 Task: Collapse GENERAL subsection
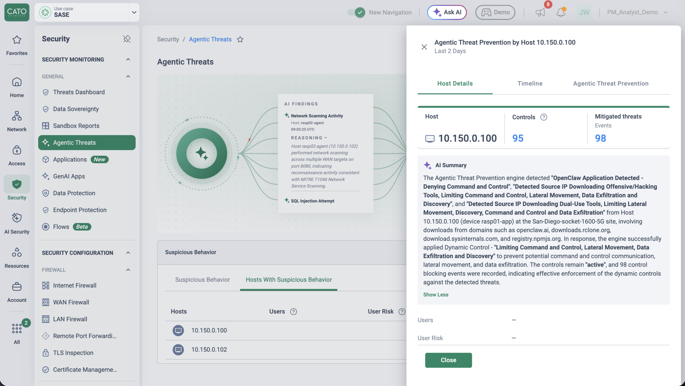point(128,76)
